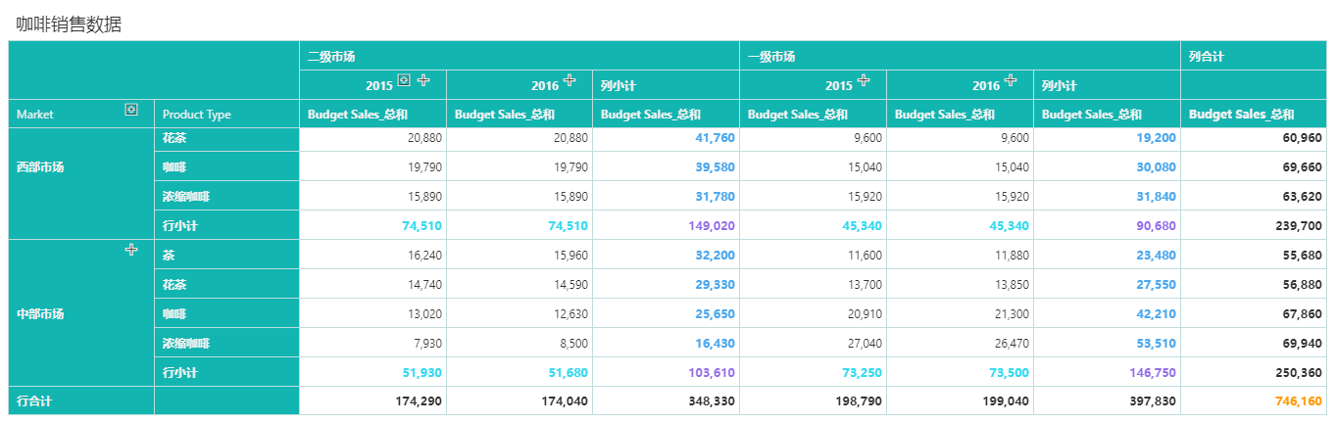
Task: Select the 二级市场 column group header
Action: [x=332, y=57]
